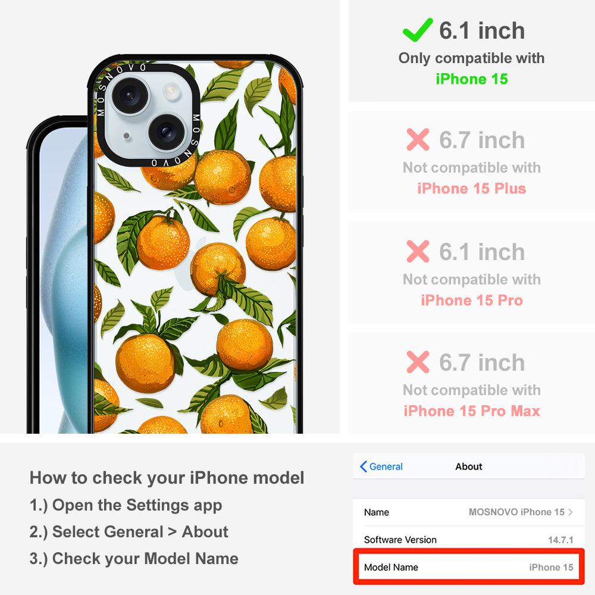Click the red X above iPhone 15 Pro Max

point(418,362)
